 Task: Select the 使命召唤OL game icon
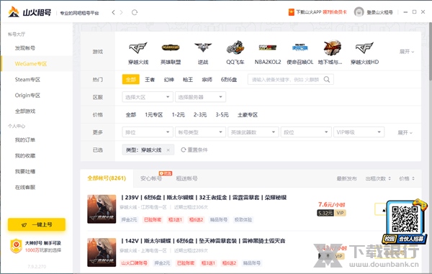click(x=300, y=48)
